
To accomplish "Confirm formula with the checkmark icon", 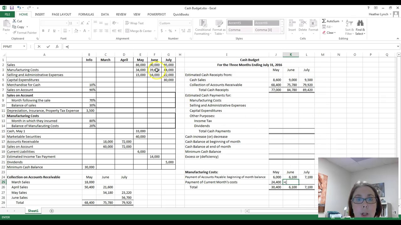I will tap(48, 47).
